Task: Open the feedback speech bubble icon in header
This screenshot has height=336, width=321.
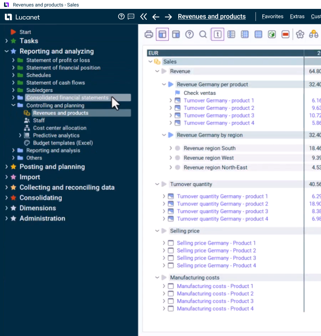Action: 131,17
